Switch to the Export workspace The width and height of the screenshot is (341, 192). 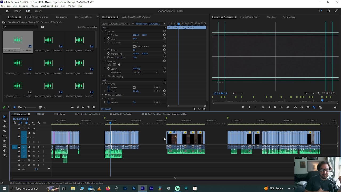coord(38,11)
